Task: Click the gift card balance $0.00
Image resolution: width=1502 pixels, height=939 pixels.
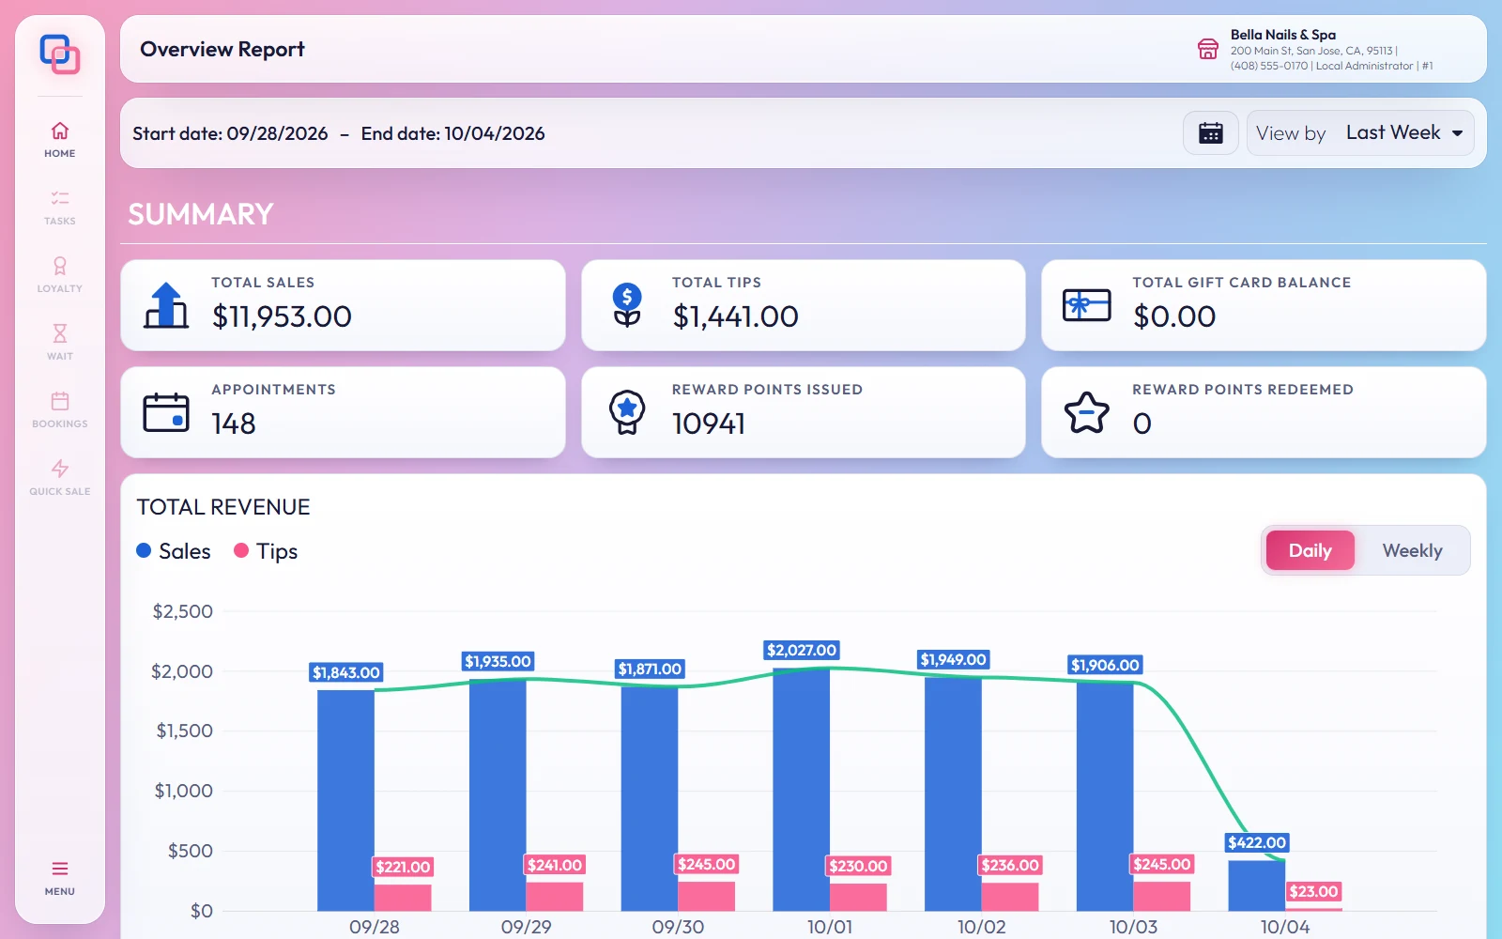Action: point(1174,316)
